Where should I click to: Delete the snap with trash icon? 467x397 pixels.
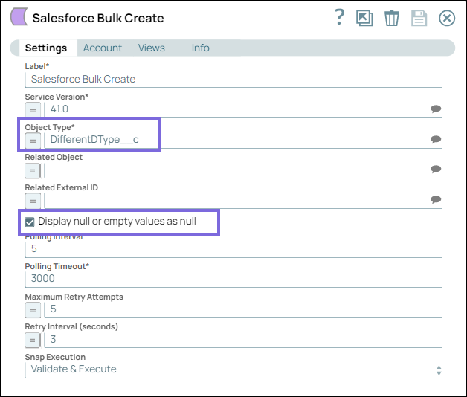(x=391, y=18)
